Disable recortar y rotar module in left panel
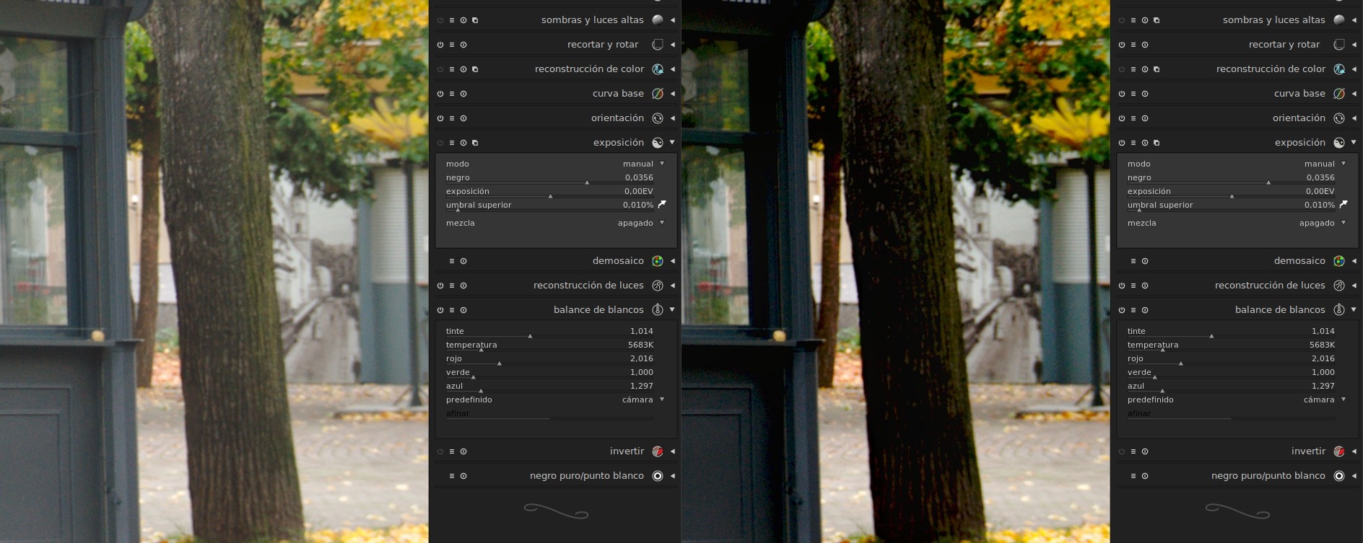 click(x=440, y=45)
